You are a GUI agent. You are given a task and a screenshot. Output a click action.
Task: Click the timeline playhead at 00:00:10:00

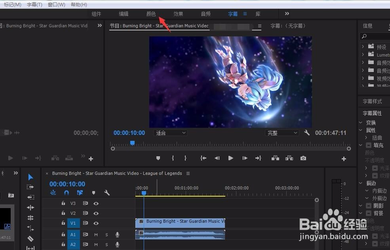pyautogui.click(x=144, y=193)
